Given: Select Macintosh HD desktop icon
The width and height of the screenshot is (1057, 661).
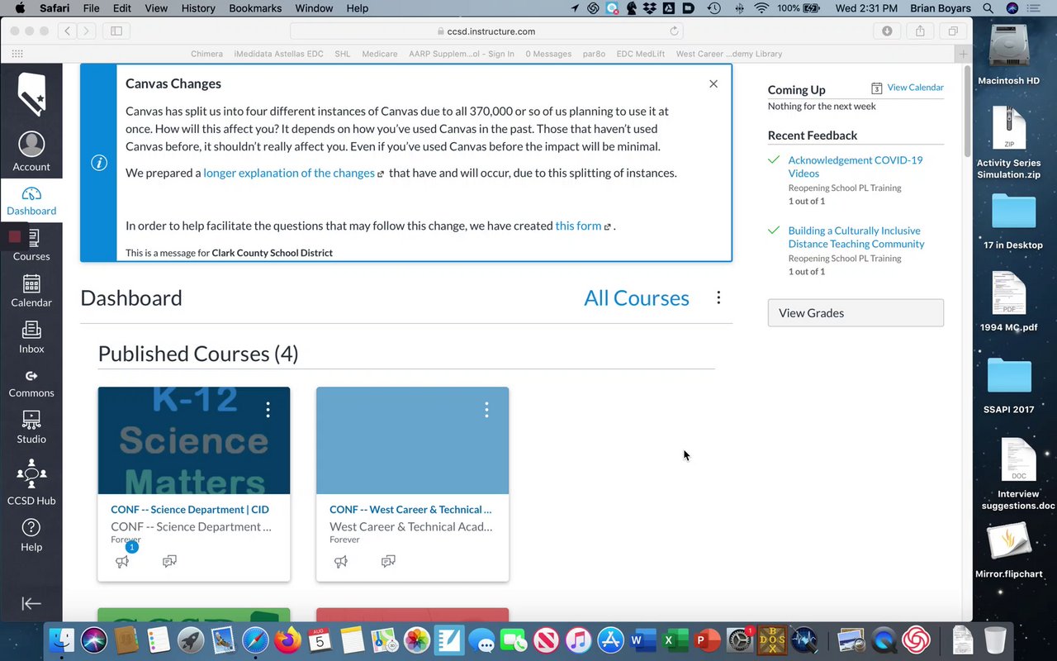Looking at the screenshot, I should pyautogui.click(x=1009, y=54).
